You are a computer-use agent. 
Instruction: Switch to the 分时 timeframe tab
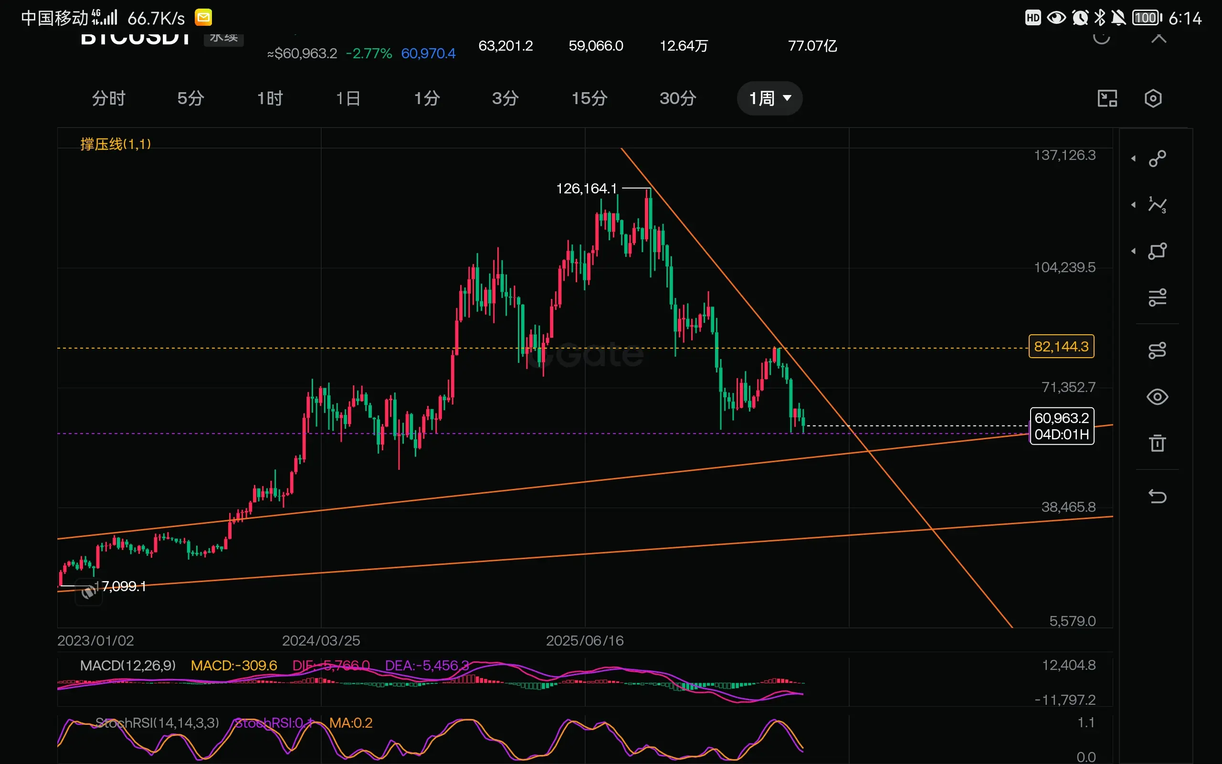(108, 98)
